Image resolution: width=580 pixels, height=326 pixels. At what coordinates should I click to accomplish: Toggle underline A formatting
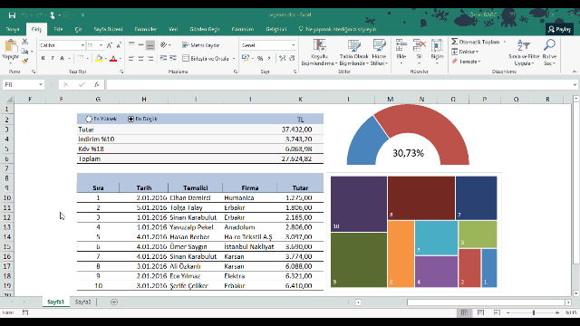coord(63,58)
